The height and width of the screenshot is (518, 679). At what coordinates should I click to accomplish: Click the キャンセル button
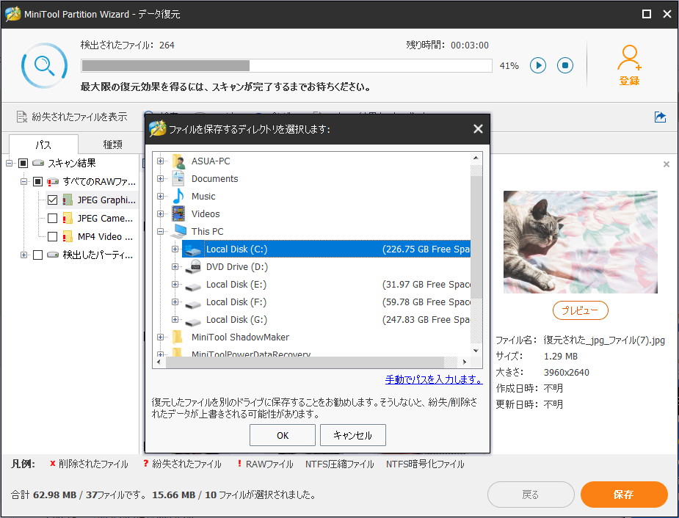pos(352,435)
